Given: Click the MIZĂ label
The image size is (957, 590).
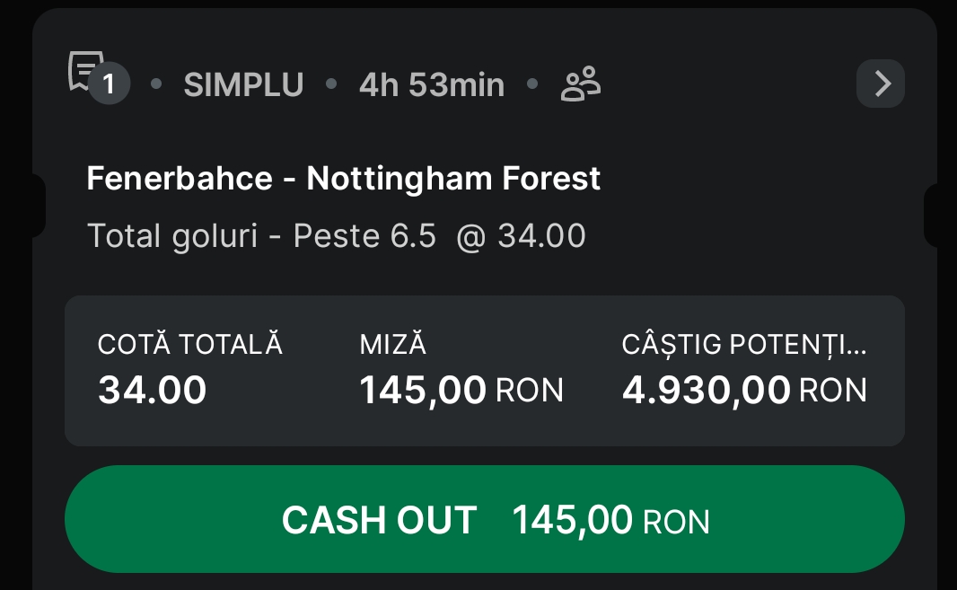Looking at the screenshot, I should (x=392, y=344).
